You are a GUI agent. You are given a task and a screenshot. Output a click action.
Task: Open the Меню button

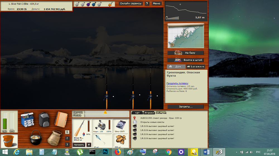coord(157,3)
